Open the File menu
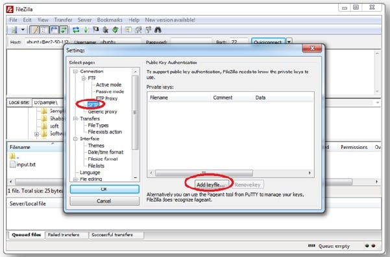Screen dimensions: 390x257 (x=13, y=20)
